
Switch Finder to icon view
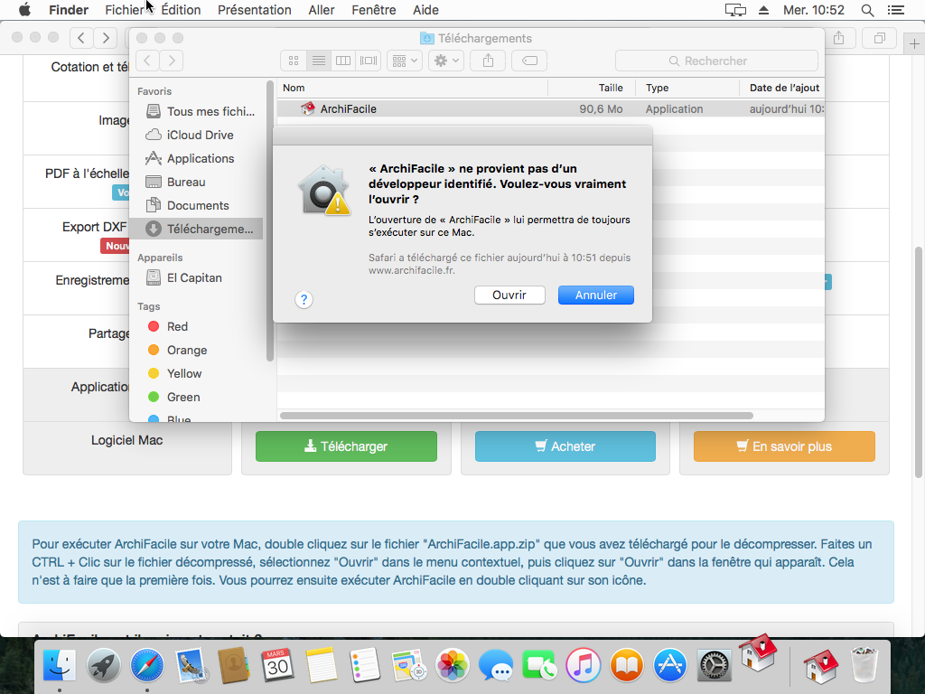(294, 61)
